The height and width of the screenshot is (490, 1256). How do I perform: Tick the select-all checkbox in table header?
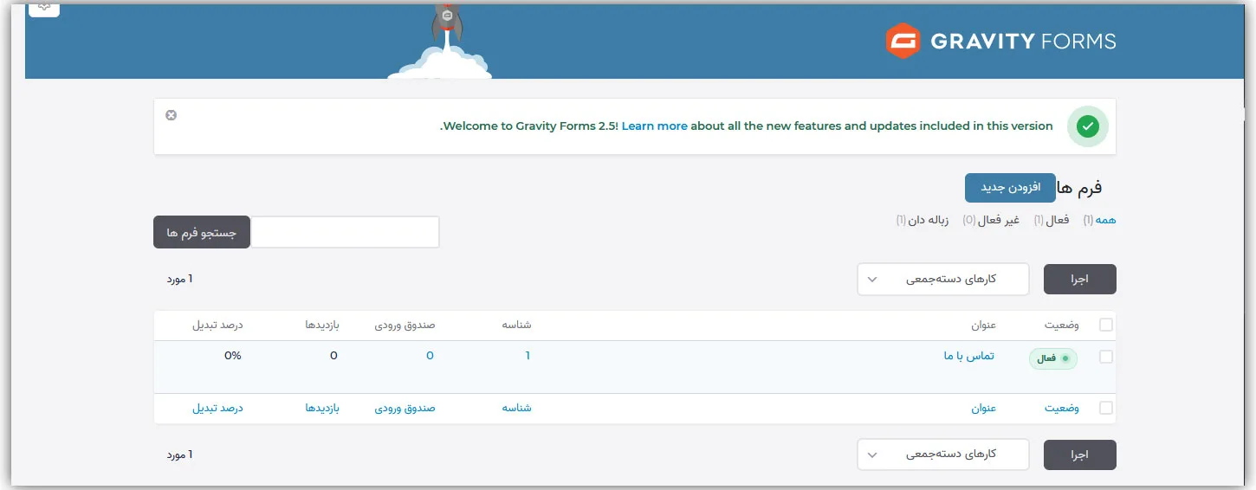click(1106, 326)
